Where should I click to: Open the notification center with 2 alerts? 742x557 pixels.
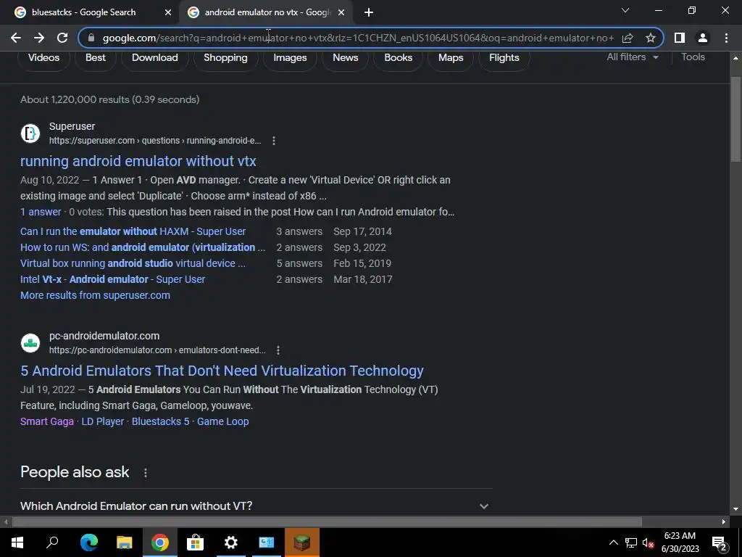pos(720,542)
